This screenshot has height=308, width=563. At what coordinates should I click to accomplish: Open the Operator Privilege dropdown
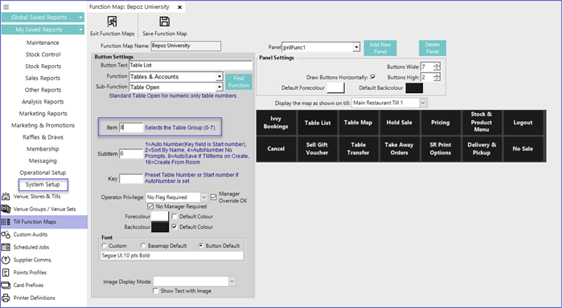coord(203,197)
